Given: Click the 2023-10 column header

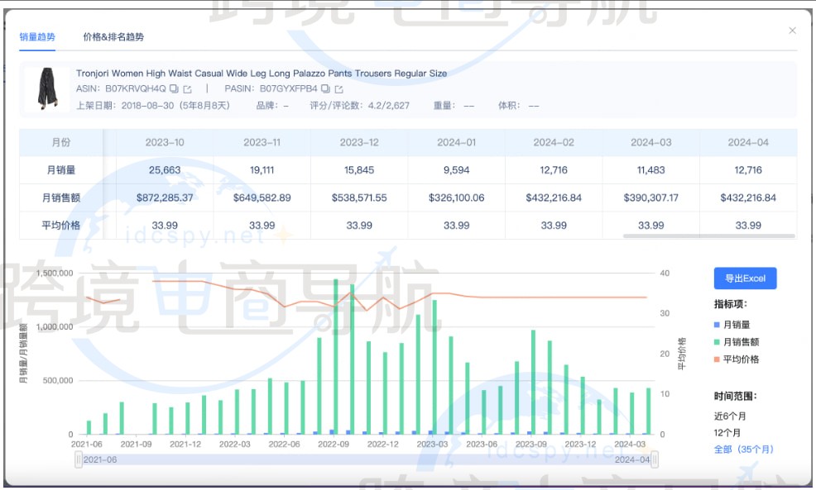Looking at the screenshot, I should [165, 142].
